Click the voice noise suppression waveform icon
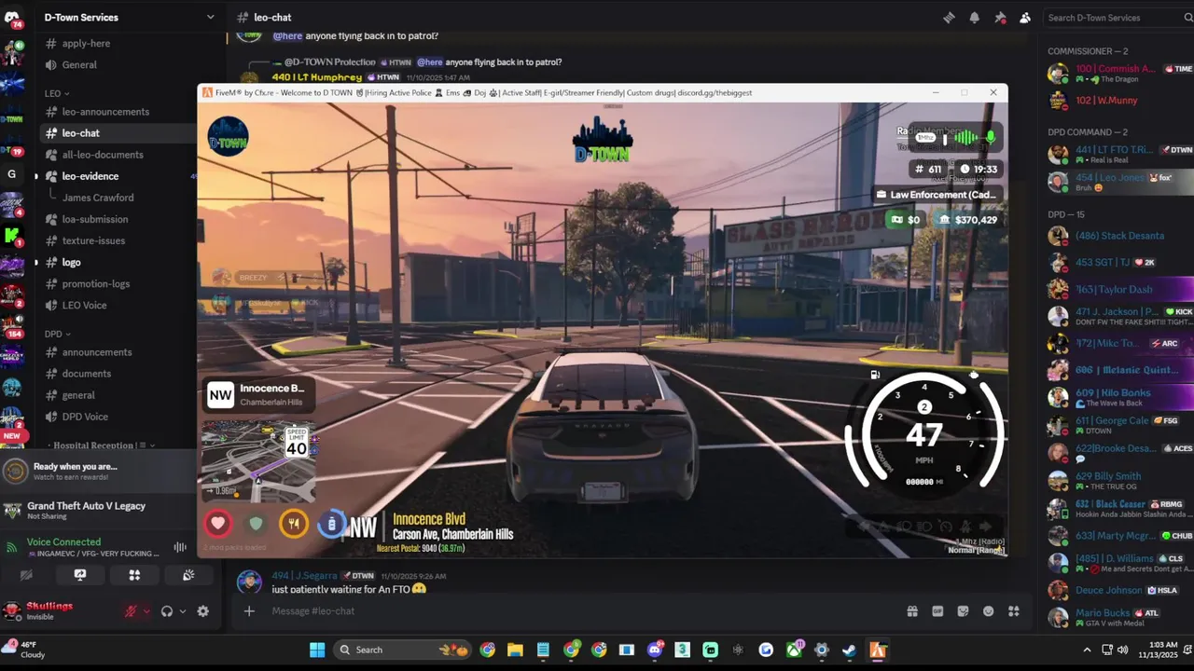Viewport: 1194px width, 671px height. pos(180,547)
